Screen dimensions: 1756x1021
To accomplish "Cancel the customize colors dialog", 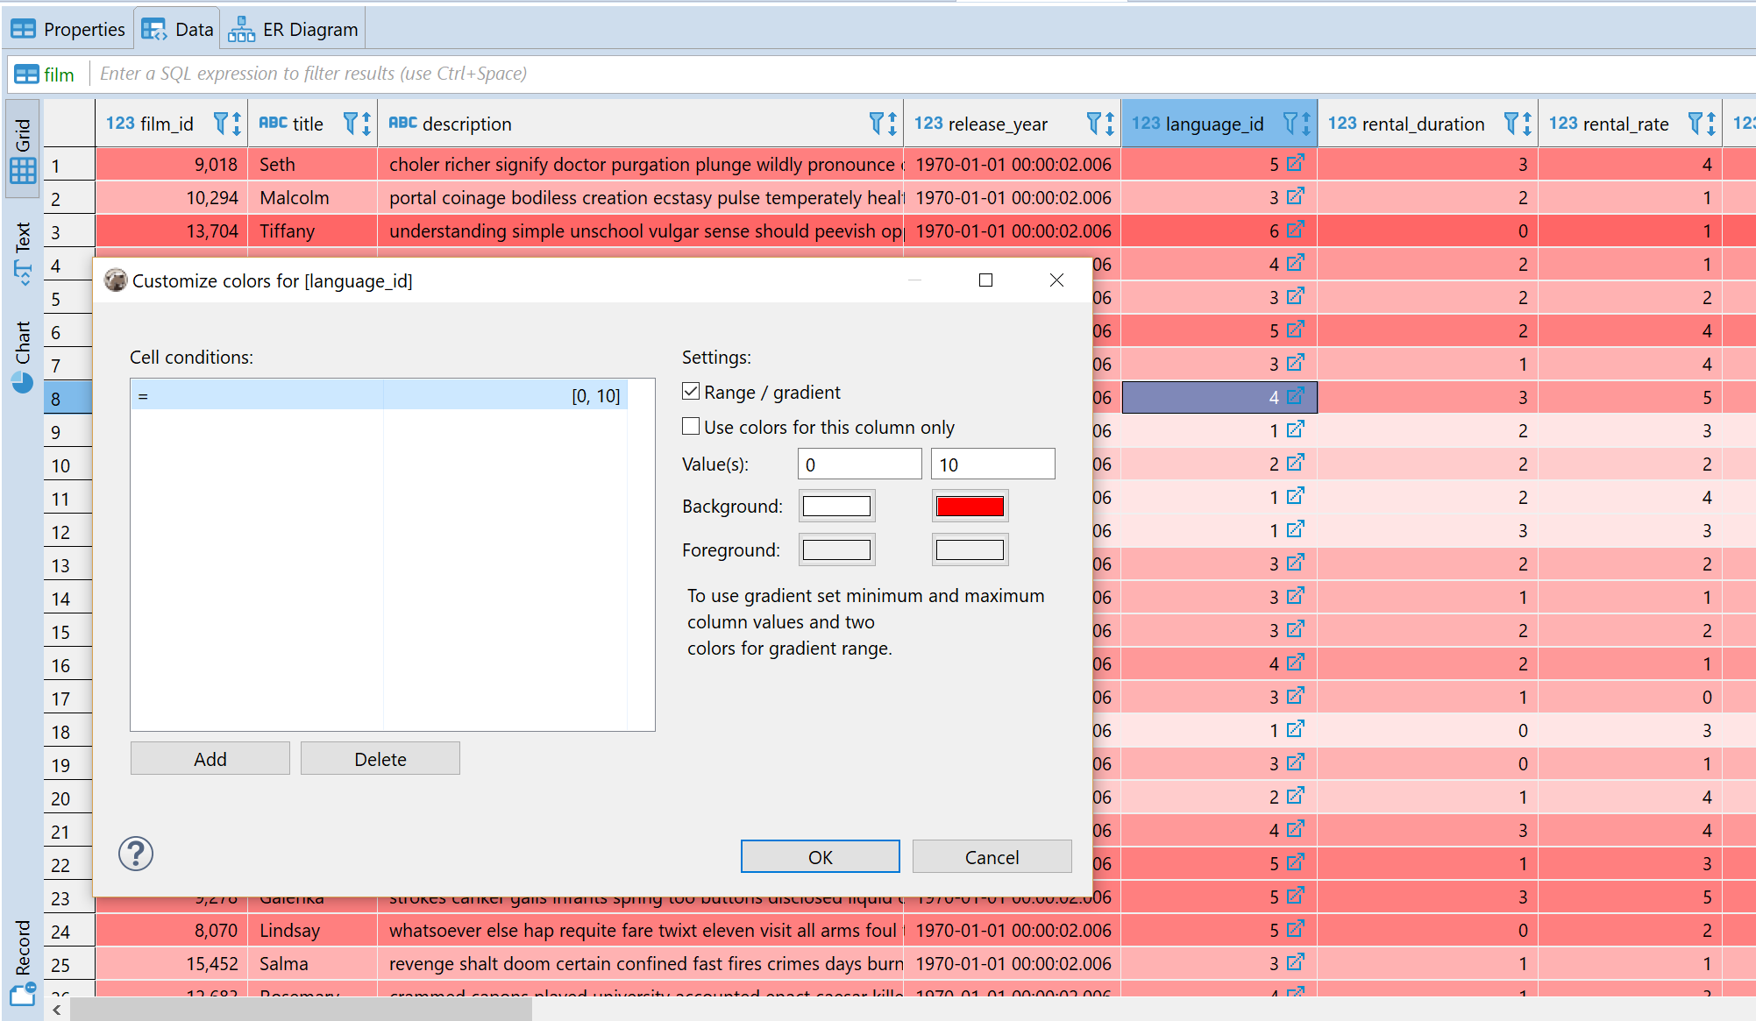I will (x=992, y=856).
